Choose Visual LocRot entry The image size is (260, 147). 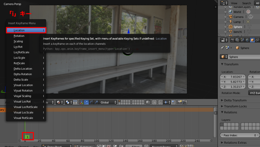(26, 101)
